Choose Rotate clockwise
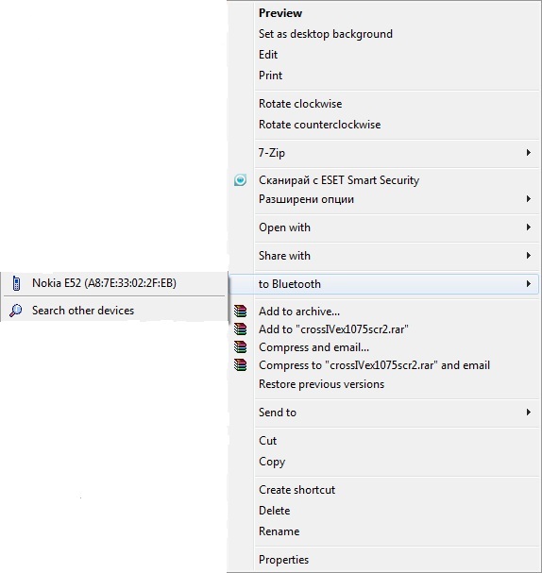 coord(300,104)
